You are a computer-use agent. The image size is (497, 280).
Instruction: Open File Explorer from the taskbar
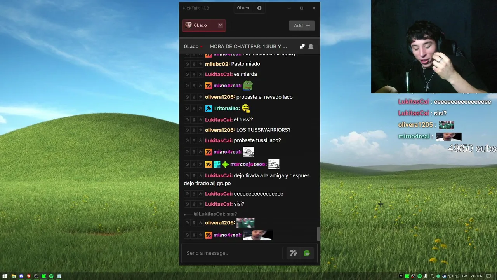tap(14, 276)
